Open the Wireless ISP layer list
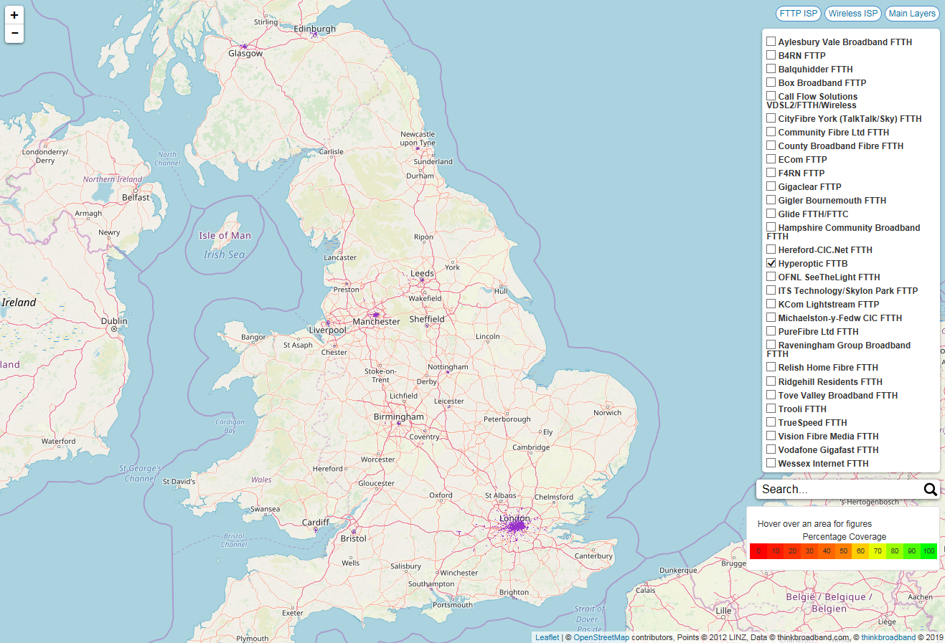The height and width of the screenshot is (643, 945). pyautogui.click(x=852, y=14)
